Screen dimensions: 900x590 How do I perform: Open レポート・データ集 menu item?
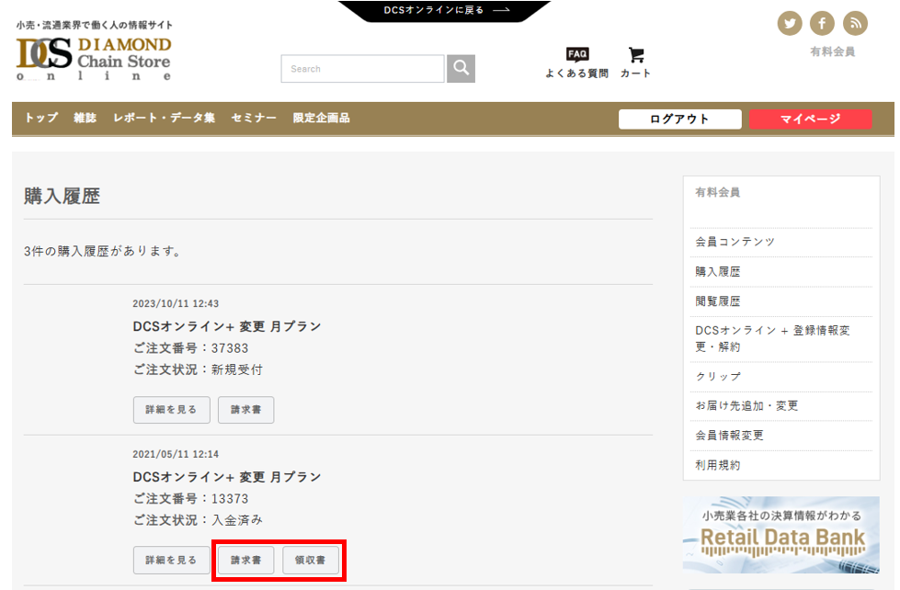164,119
